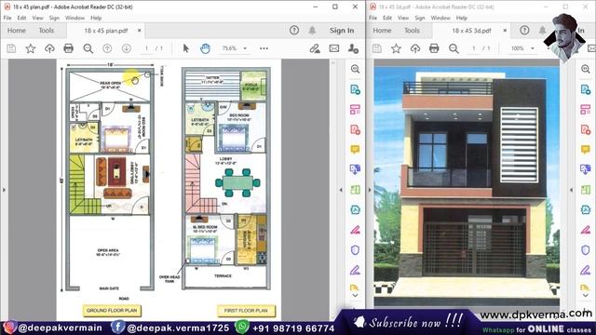Go to next page in plan PDF
The width and height of the screenshot is (596, 335).
pyautogui.click(x=127, y=48)
